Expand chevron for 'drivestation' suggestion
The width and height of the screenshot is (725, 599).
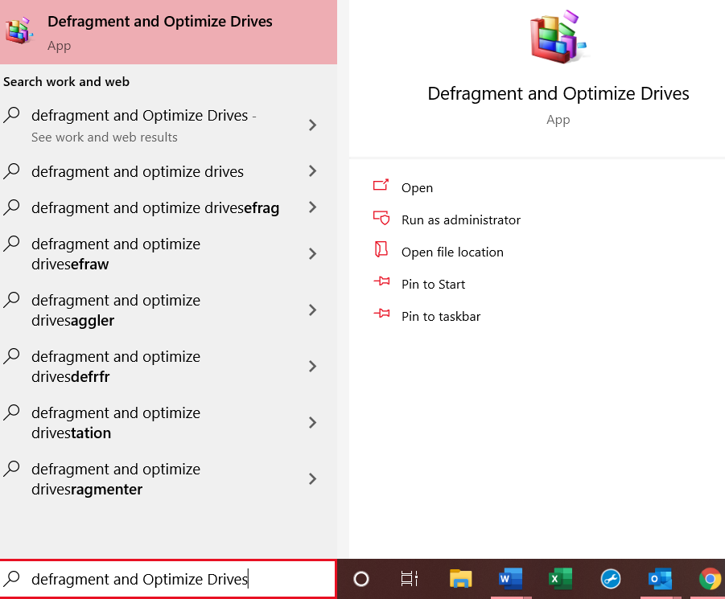click(312, 423)
